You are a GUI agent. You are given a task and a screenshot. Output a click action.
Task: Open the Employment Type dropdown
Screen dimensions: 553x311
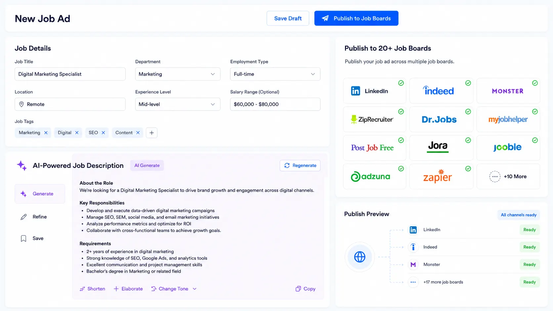pos(275,74)
